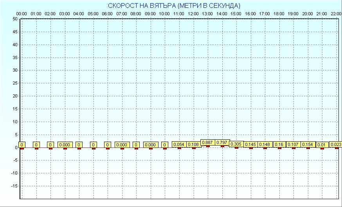Click the 0.145 data label
The width and height of the screenshot is (342, 207).
tap(250, 145)
